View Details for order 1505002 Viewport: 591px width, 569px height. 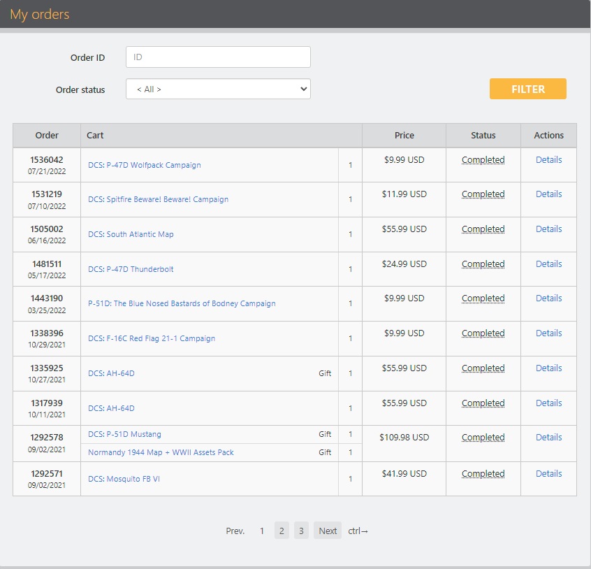[x=549, y=229]
